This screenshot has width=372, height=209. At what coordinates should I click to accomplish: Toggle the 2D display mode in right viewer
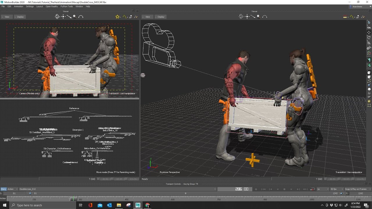tap(358, 17)
